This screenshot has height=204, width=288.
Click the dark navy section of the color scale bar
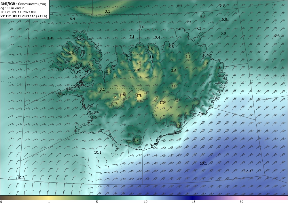click(x=192, y=198)
